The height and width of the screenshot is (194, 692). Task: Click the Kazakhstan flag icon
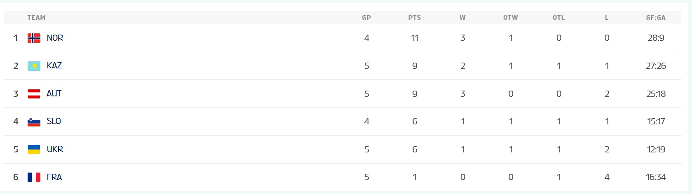[34, 66]
